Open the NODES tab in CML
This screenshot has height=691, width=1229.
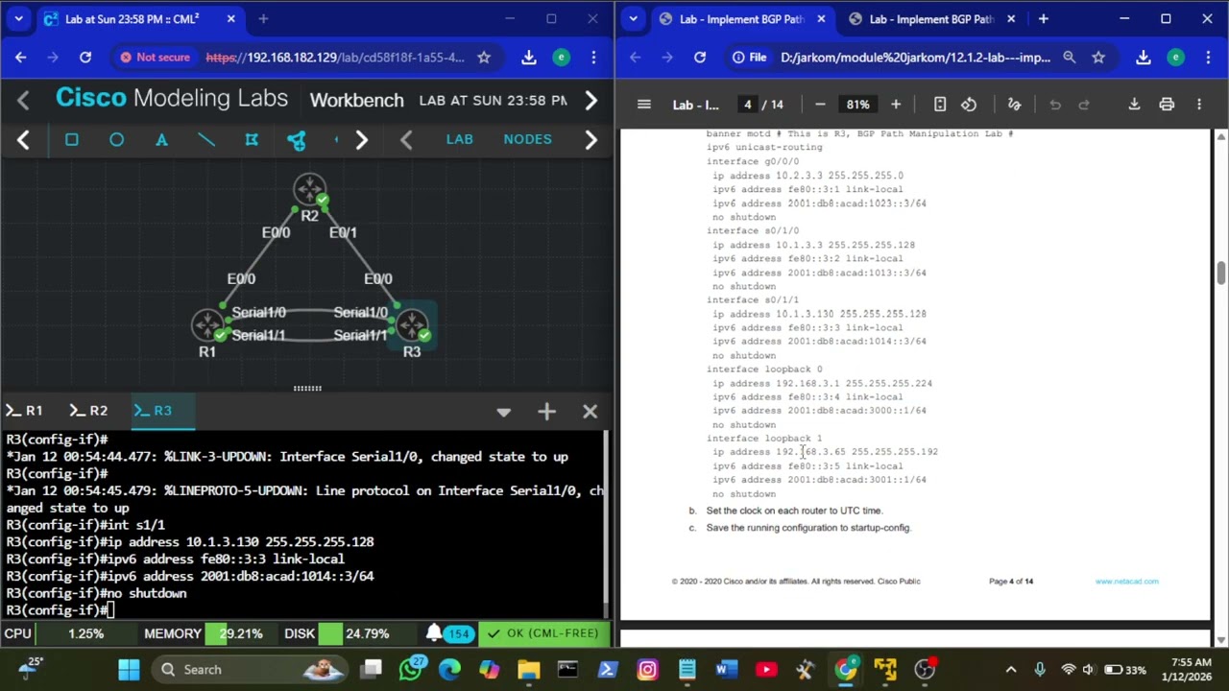click(528, 139)
